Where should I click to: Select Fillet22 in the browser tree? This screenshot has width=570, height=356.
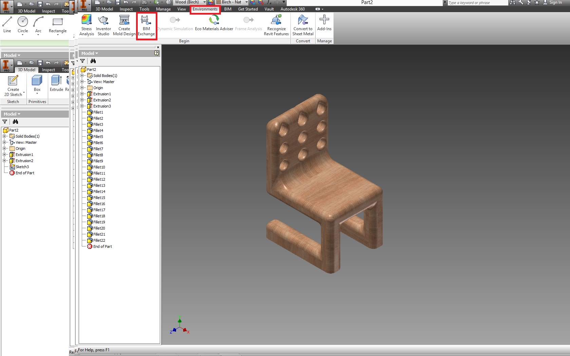pyautogui.click(x=99, y=240)
